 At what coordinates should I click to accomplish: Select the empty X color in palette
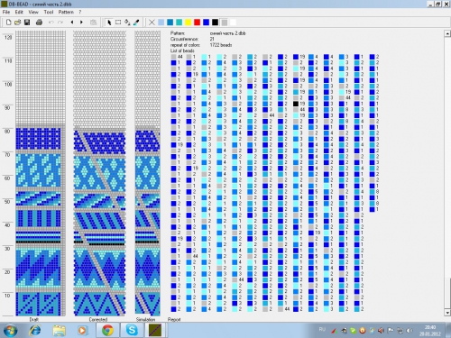pos(152,23)
